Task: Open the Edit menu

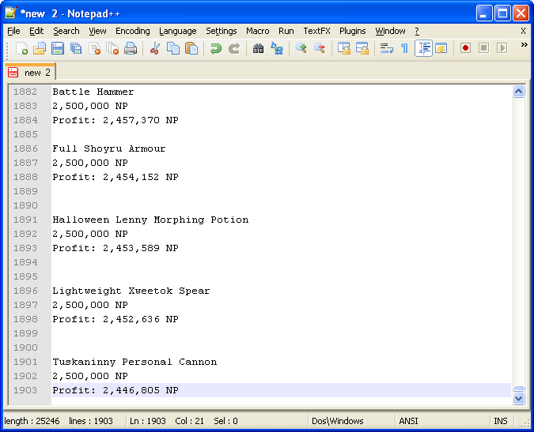Action: (36, 31)
